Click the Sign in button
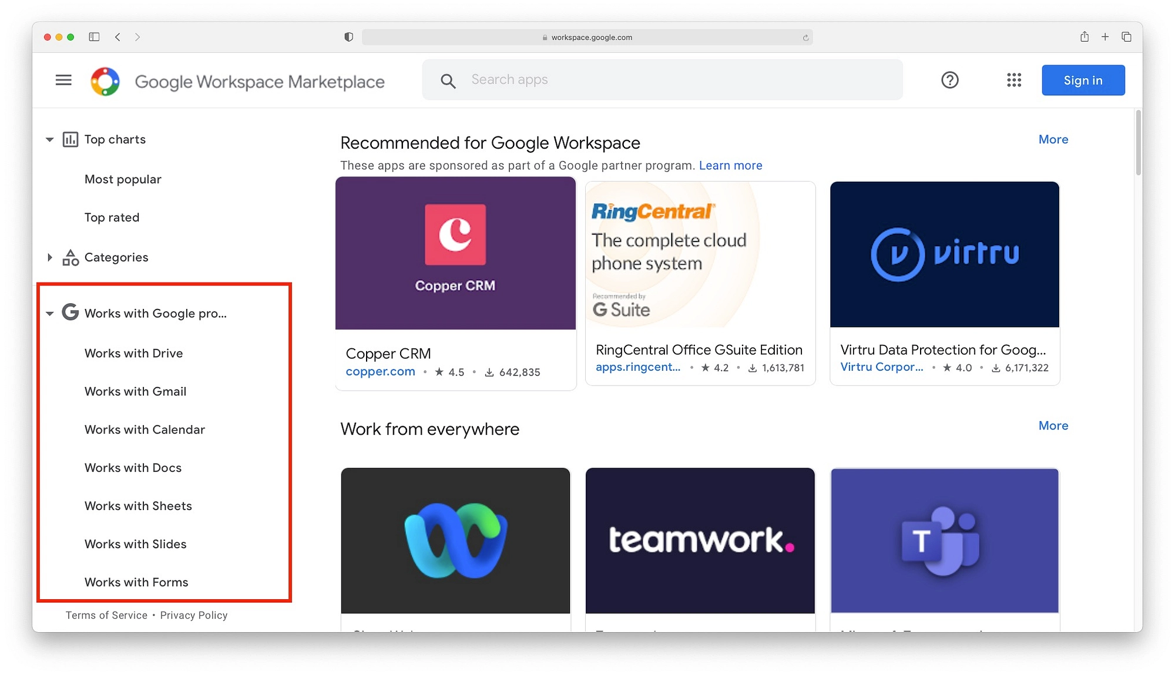The height and width of the screenshot is (675, 1175). coord(1083,80)
